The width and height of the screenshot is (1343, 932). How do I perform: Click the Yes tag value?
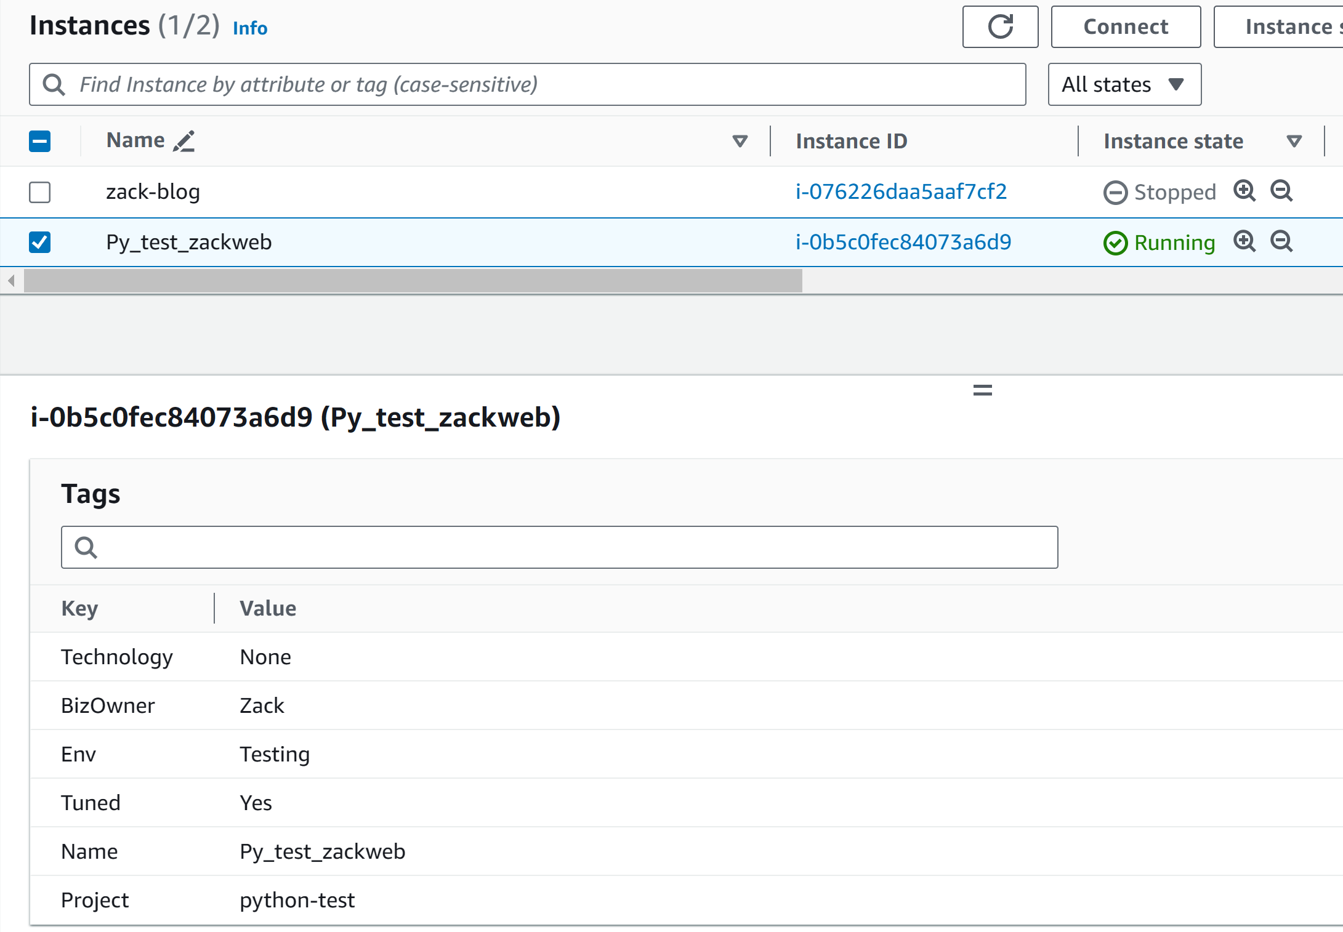tap(256, 803)
